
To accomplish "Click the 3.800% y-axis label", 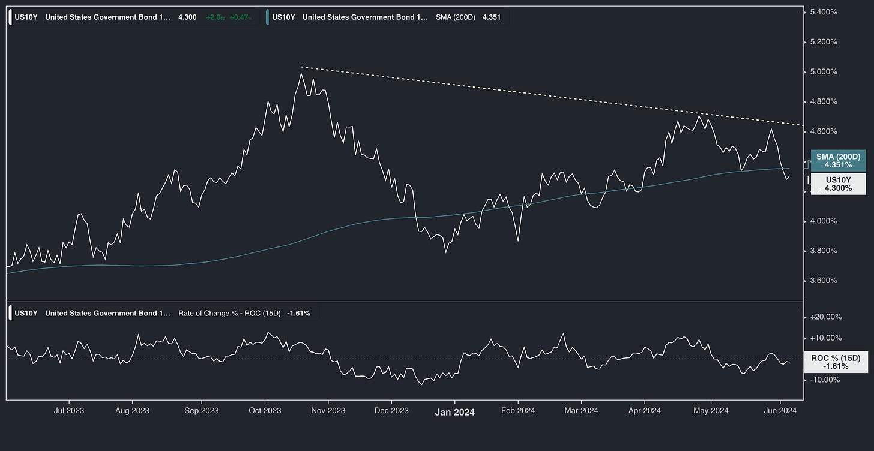I will coord(824,251).
